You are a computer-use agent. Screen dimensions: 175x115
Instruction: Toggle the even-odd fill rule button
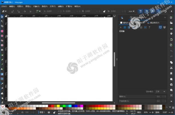(x=160, y=27)
